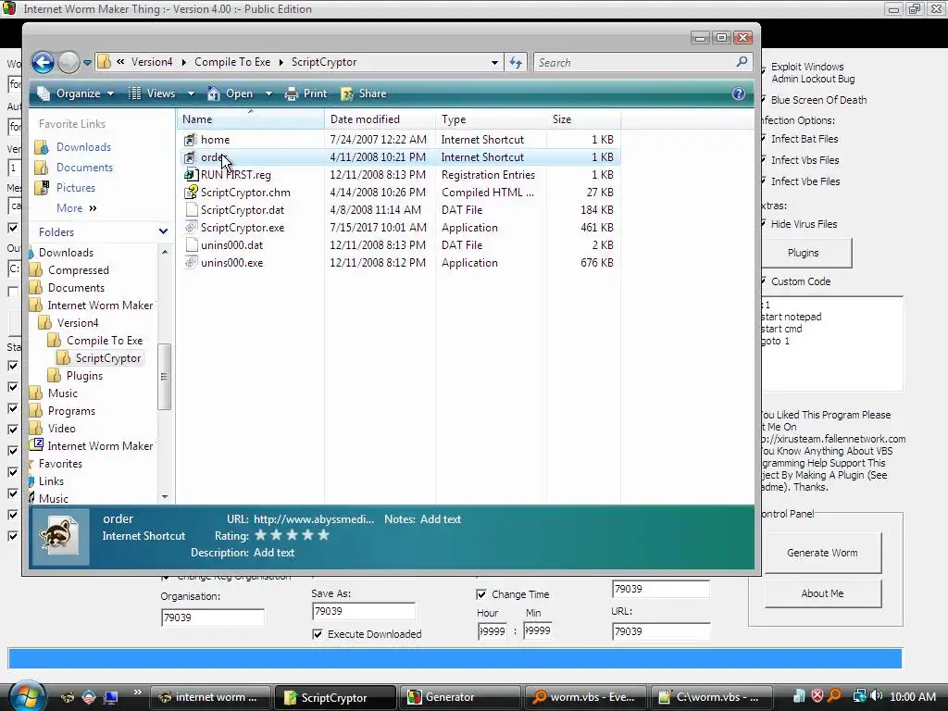Click the Search input field
The height and width of the screenshot is (711, 948).
[x=635, y=62]
